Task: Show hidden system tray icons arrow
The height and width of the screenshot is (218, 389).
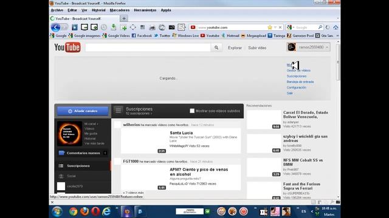Action: pos(312,211)
